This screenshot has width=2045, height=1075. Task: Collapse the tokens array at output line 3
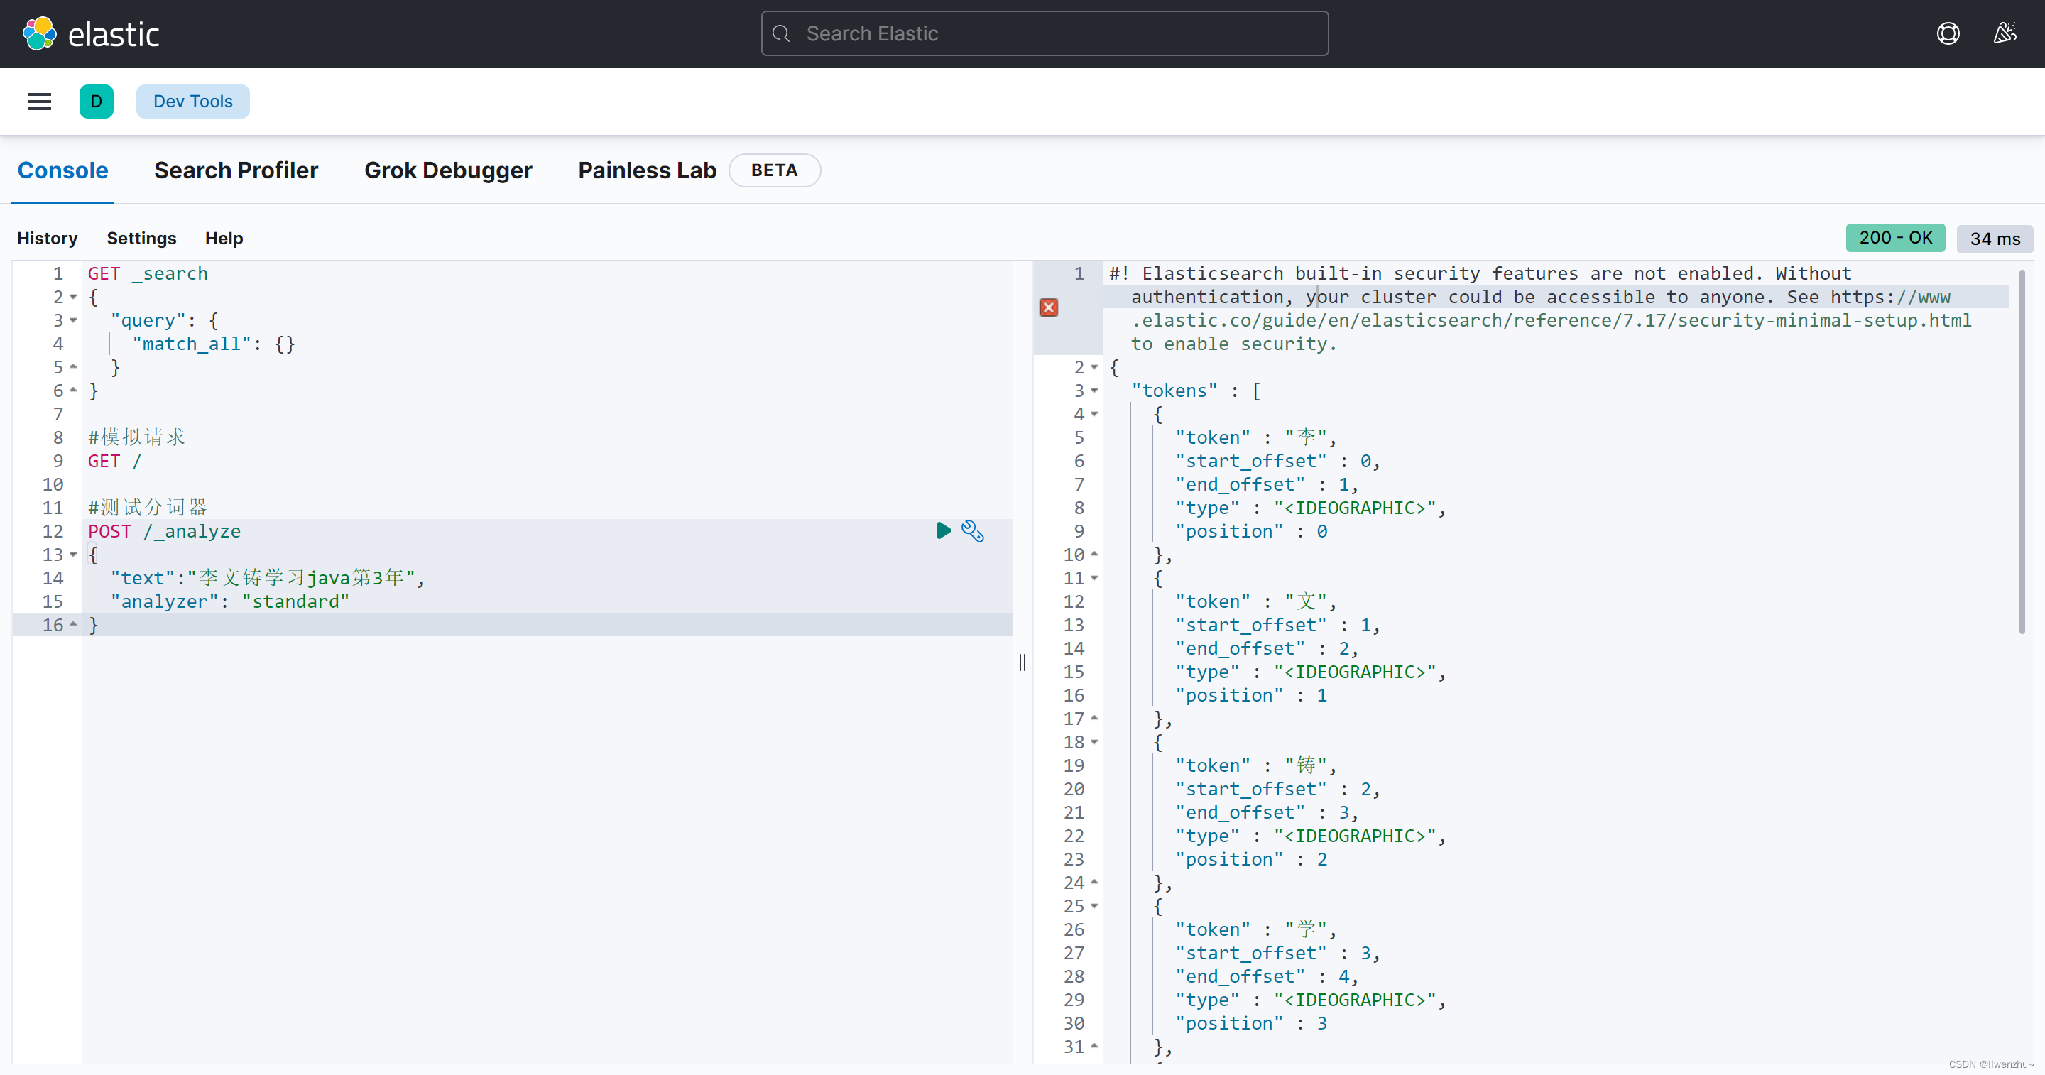coord(1094,391)
